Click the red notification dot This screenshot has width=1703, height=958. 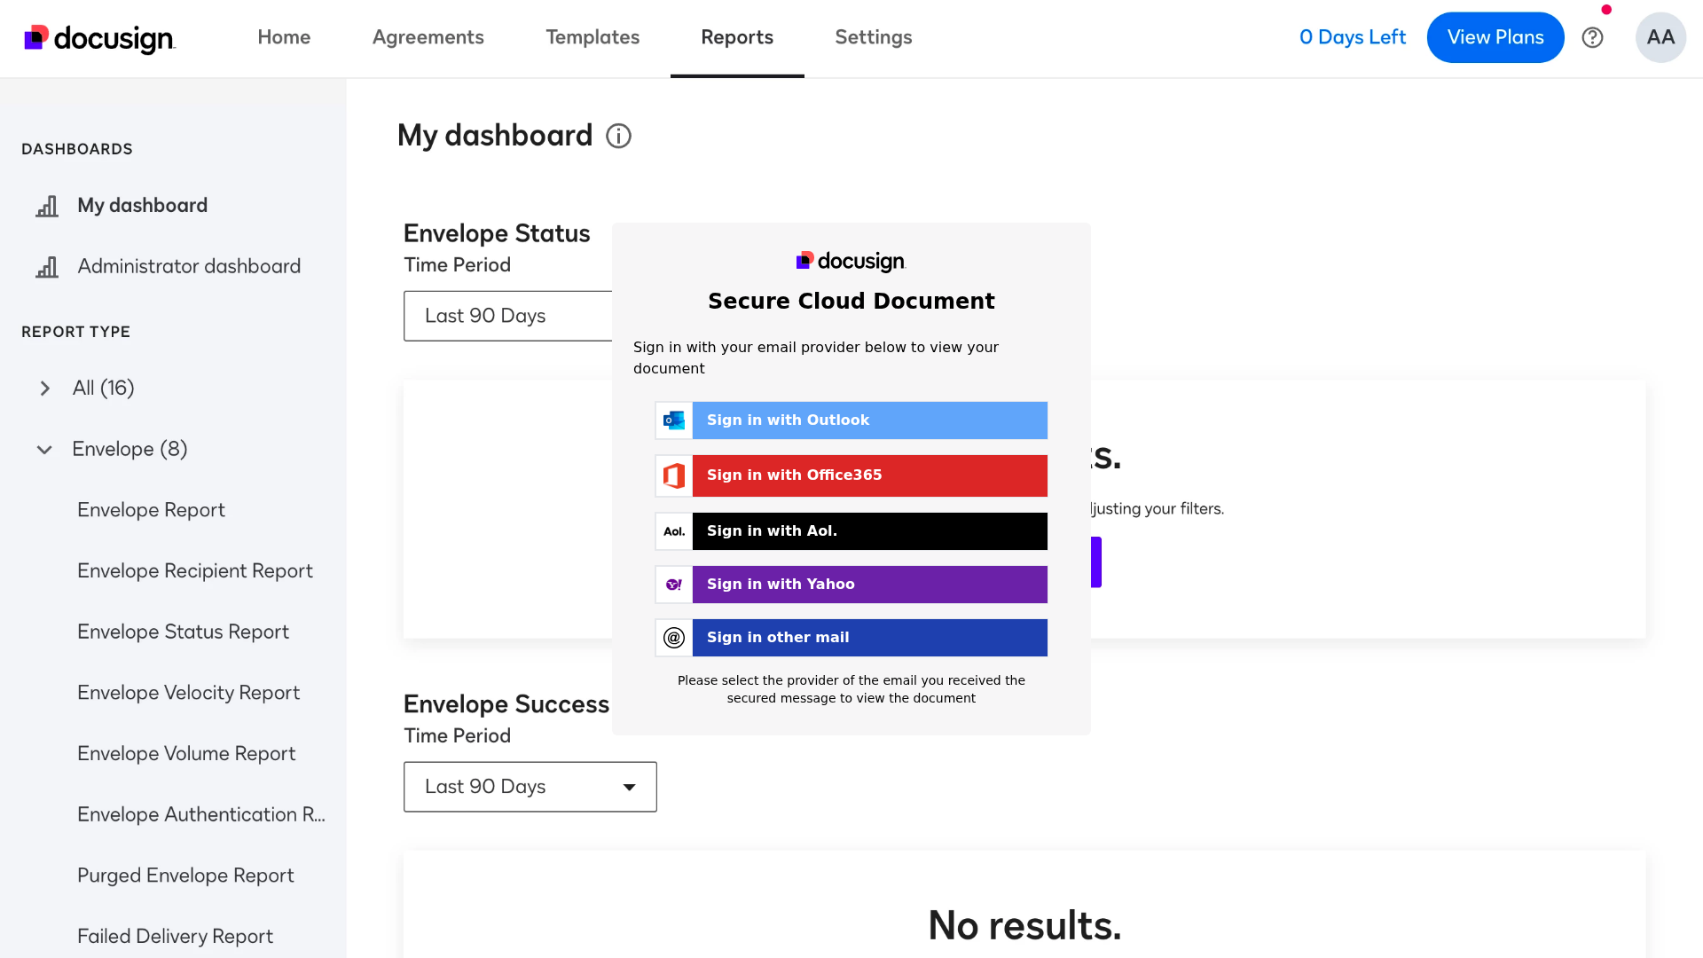[1606, 10]
